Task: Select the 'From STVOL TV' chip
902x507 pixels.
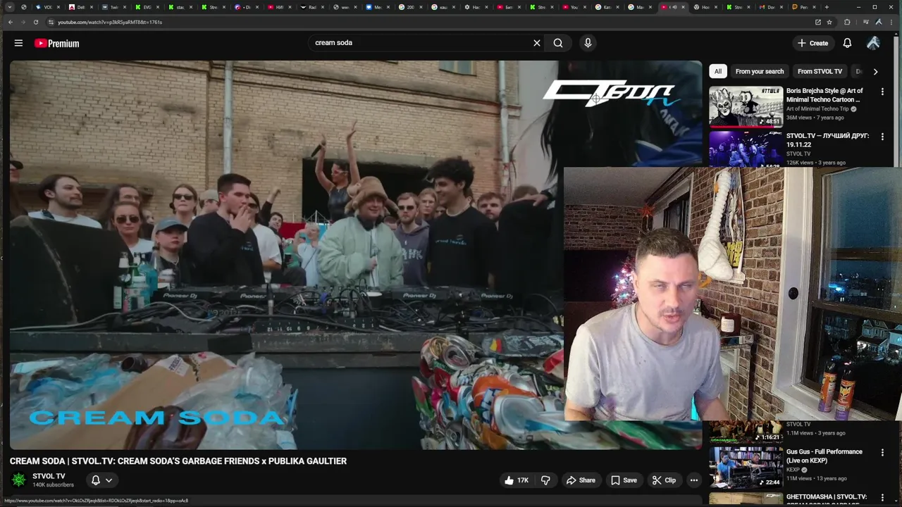Action: (x=820, y=71)
